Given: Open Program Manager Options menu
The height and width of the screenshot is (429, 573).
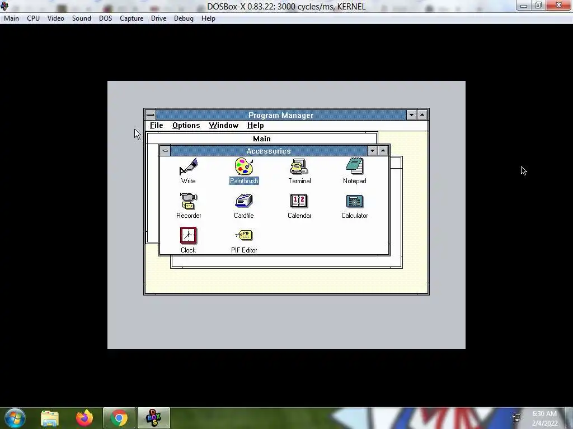Looking at the screenshot, I should click(186, 126).
